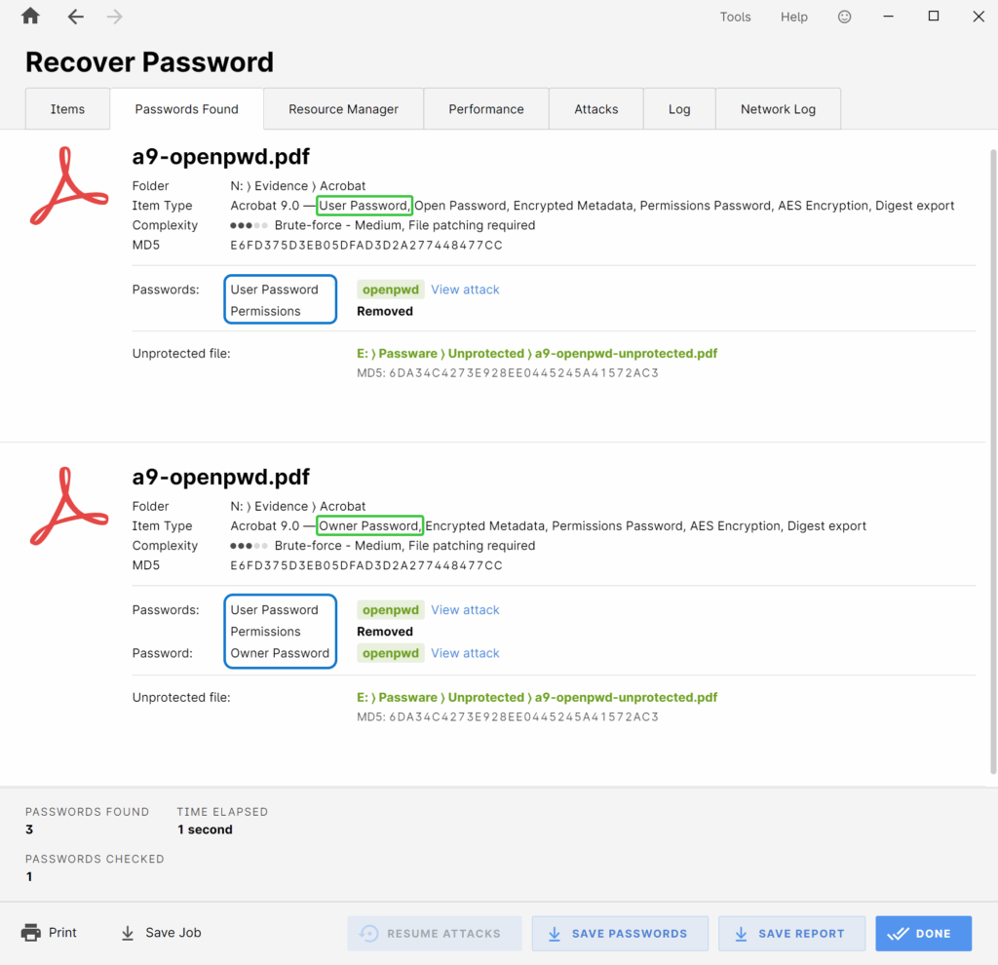Viewport: 998px width, 965px height.
Task: Click the Print printer icon
Action: pyautogui.click(x=31, y=933)
